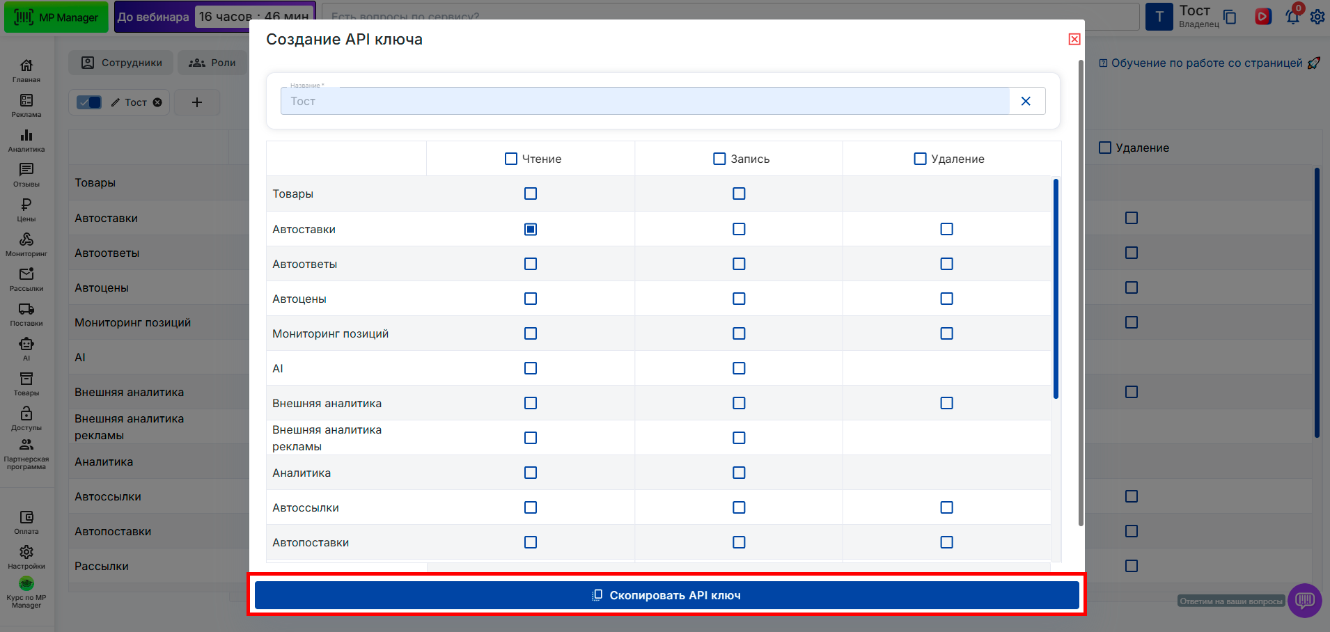Uncheck Чтение for Автоставки
The height and width of the screenshot is (632, 1330).
pyautogui.click(x=531, y=229)
